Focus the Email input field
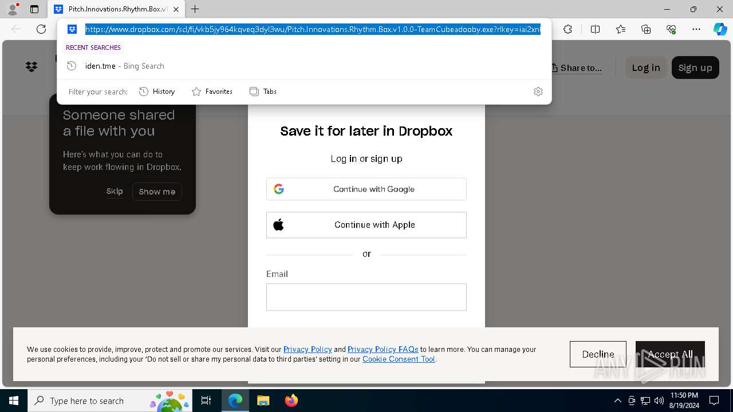733x412 pixels. (x=366, y=297)
